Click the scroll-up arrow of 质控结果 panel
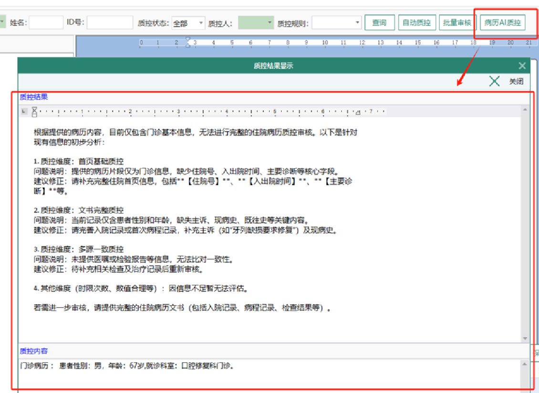 click(x=525, y=110)
